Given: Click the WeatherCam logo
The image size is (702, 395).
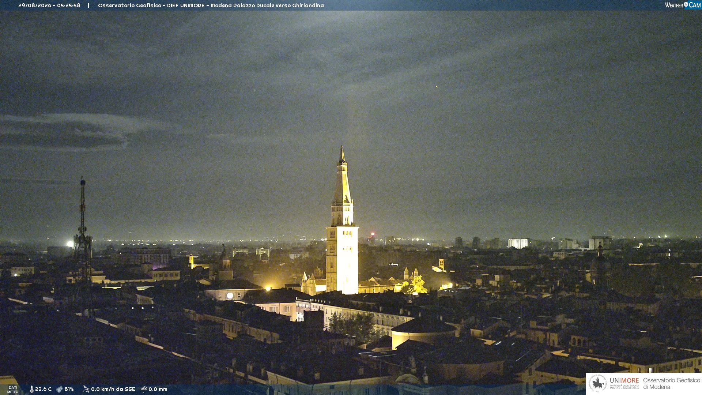Looking at the screenshot, I should pyautogui.click(x=683, y=5).
